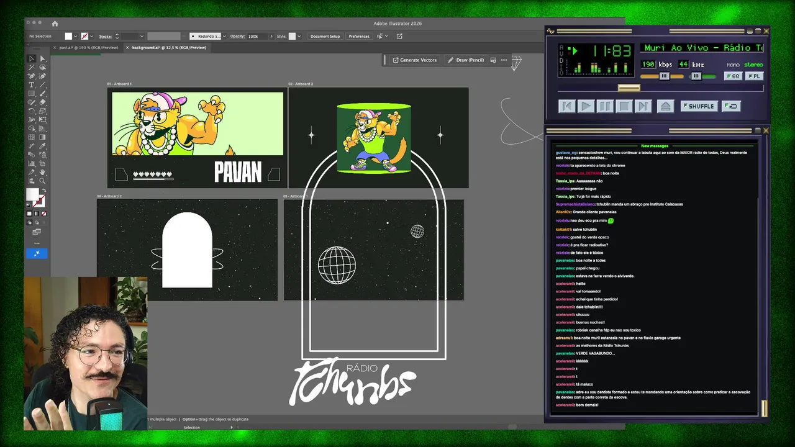Click the Home icon in Illustrator

[55, 24]
